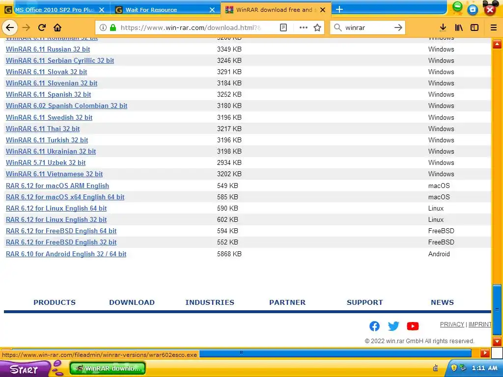Download RAR 6.12 for FreeBSD English 32 bit

tap(61, 242)
